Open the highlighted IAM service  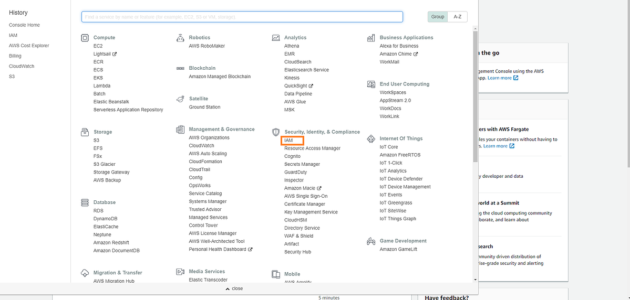coord(288,141)
